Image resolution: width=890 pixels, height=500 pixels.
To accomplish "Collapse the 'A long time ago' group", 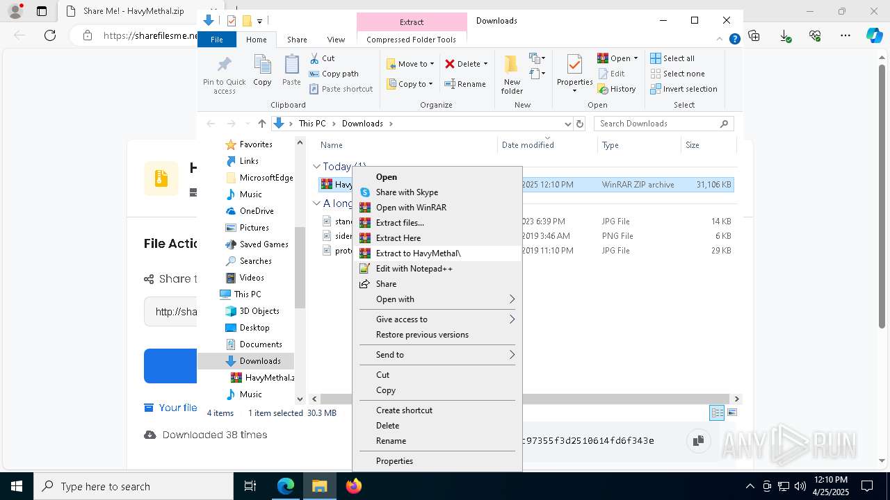I will coord(316,203).
